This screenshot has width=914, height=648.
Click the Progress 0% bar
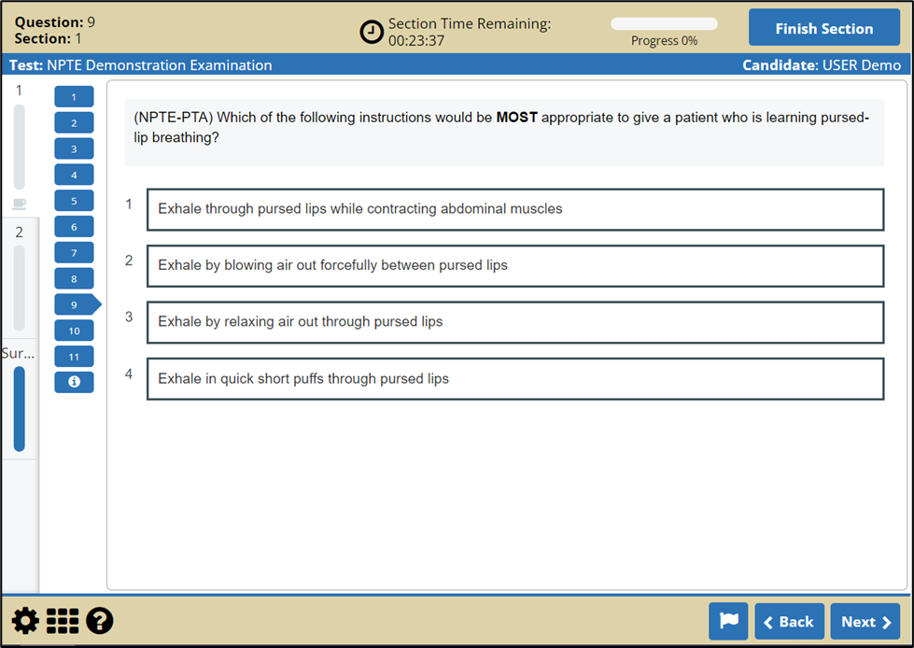coord(664,24)
